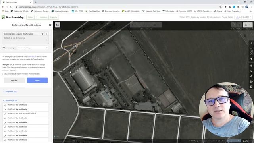Open the three-dots options beside the changeset comment
254x143 pixels.
click(x=47, y=34)
